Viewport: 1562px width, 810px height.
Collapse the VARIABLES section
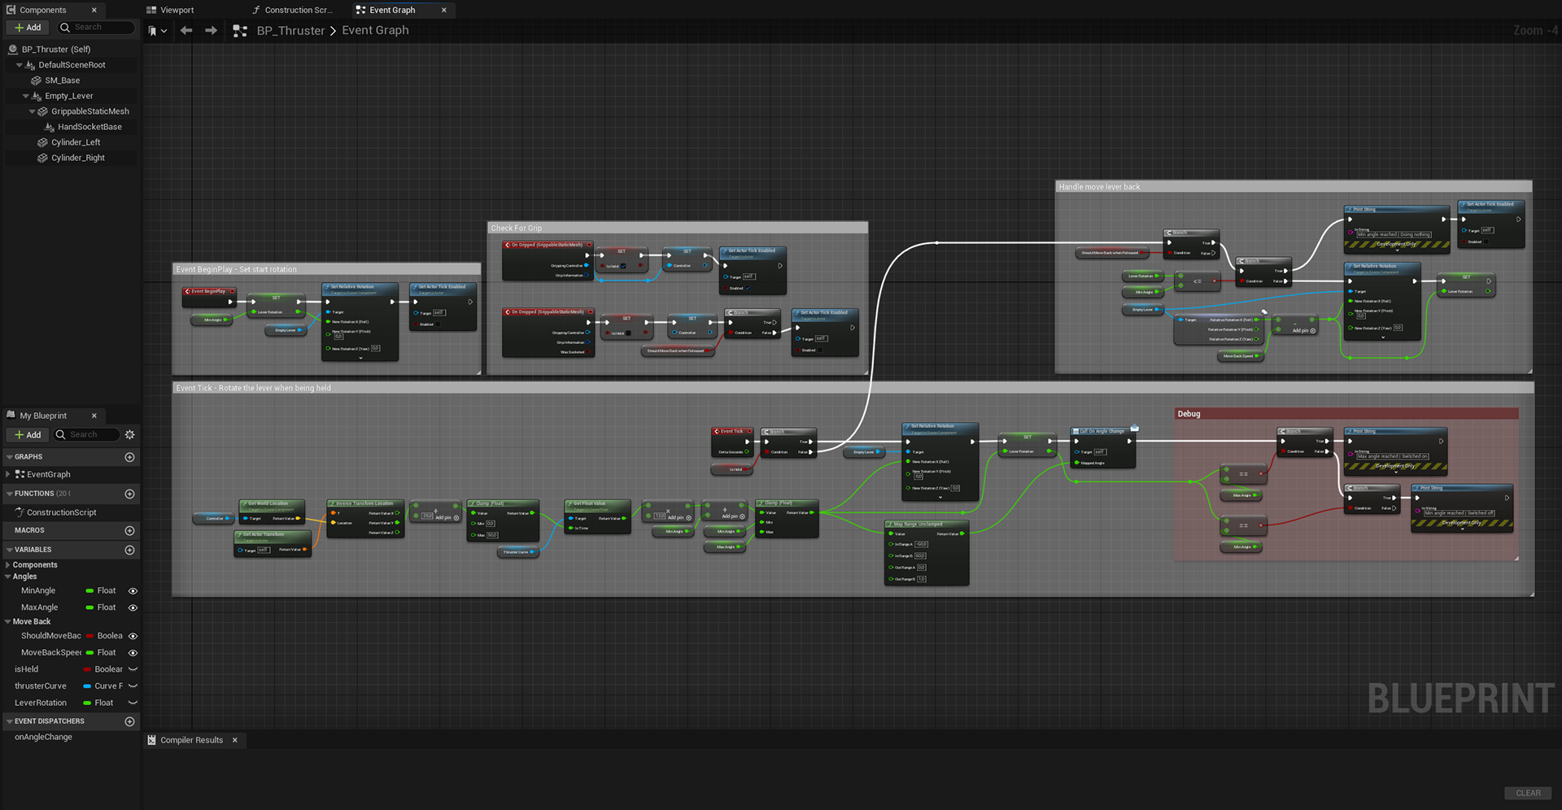point(9,550)
